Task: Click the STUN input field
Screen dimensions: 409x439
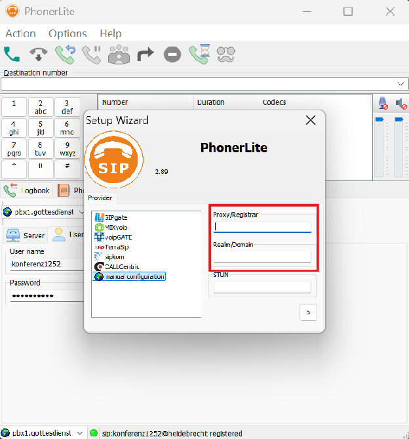Action: coord(262,287)
